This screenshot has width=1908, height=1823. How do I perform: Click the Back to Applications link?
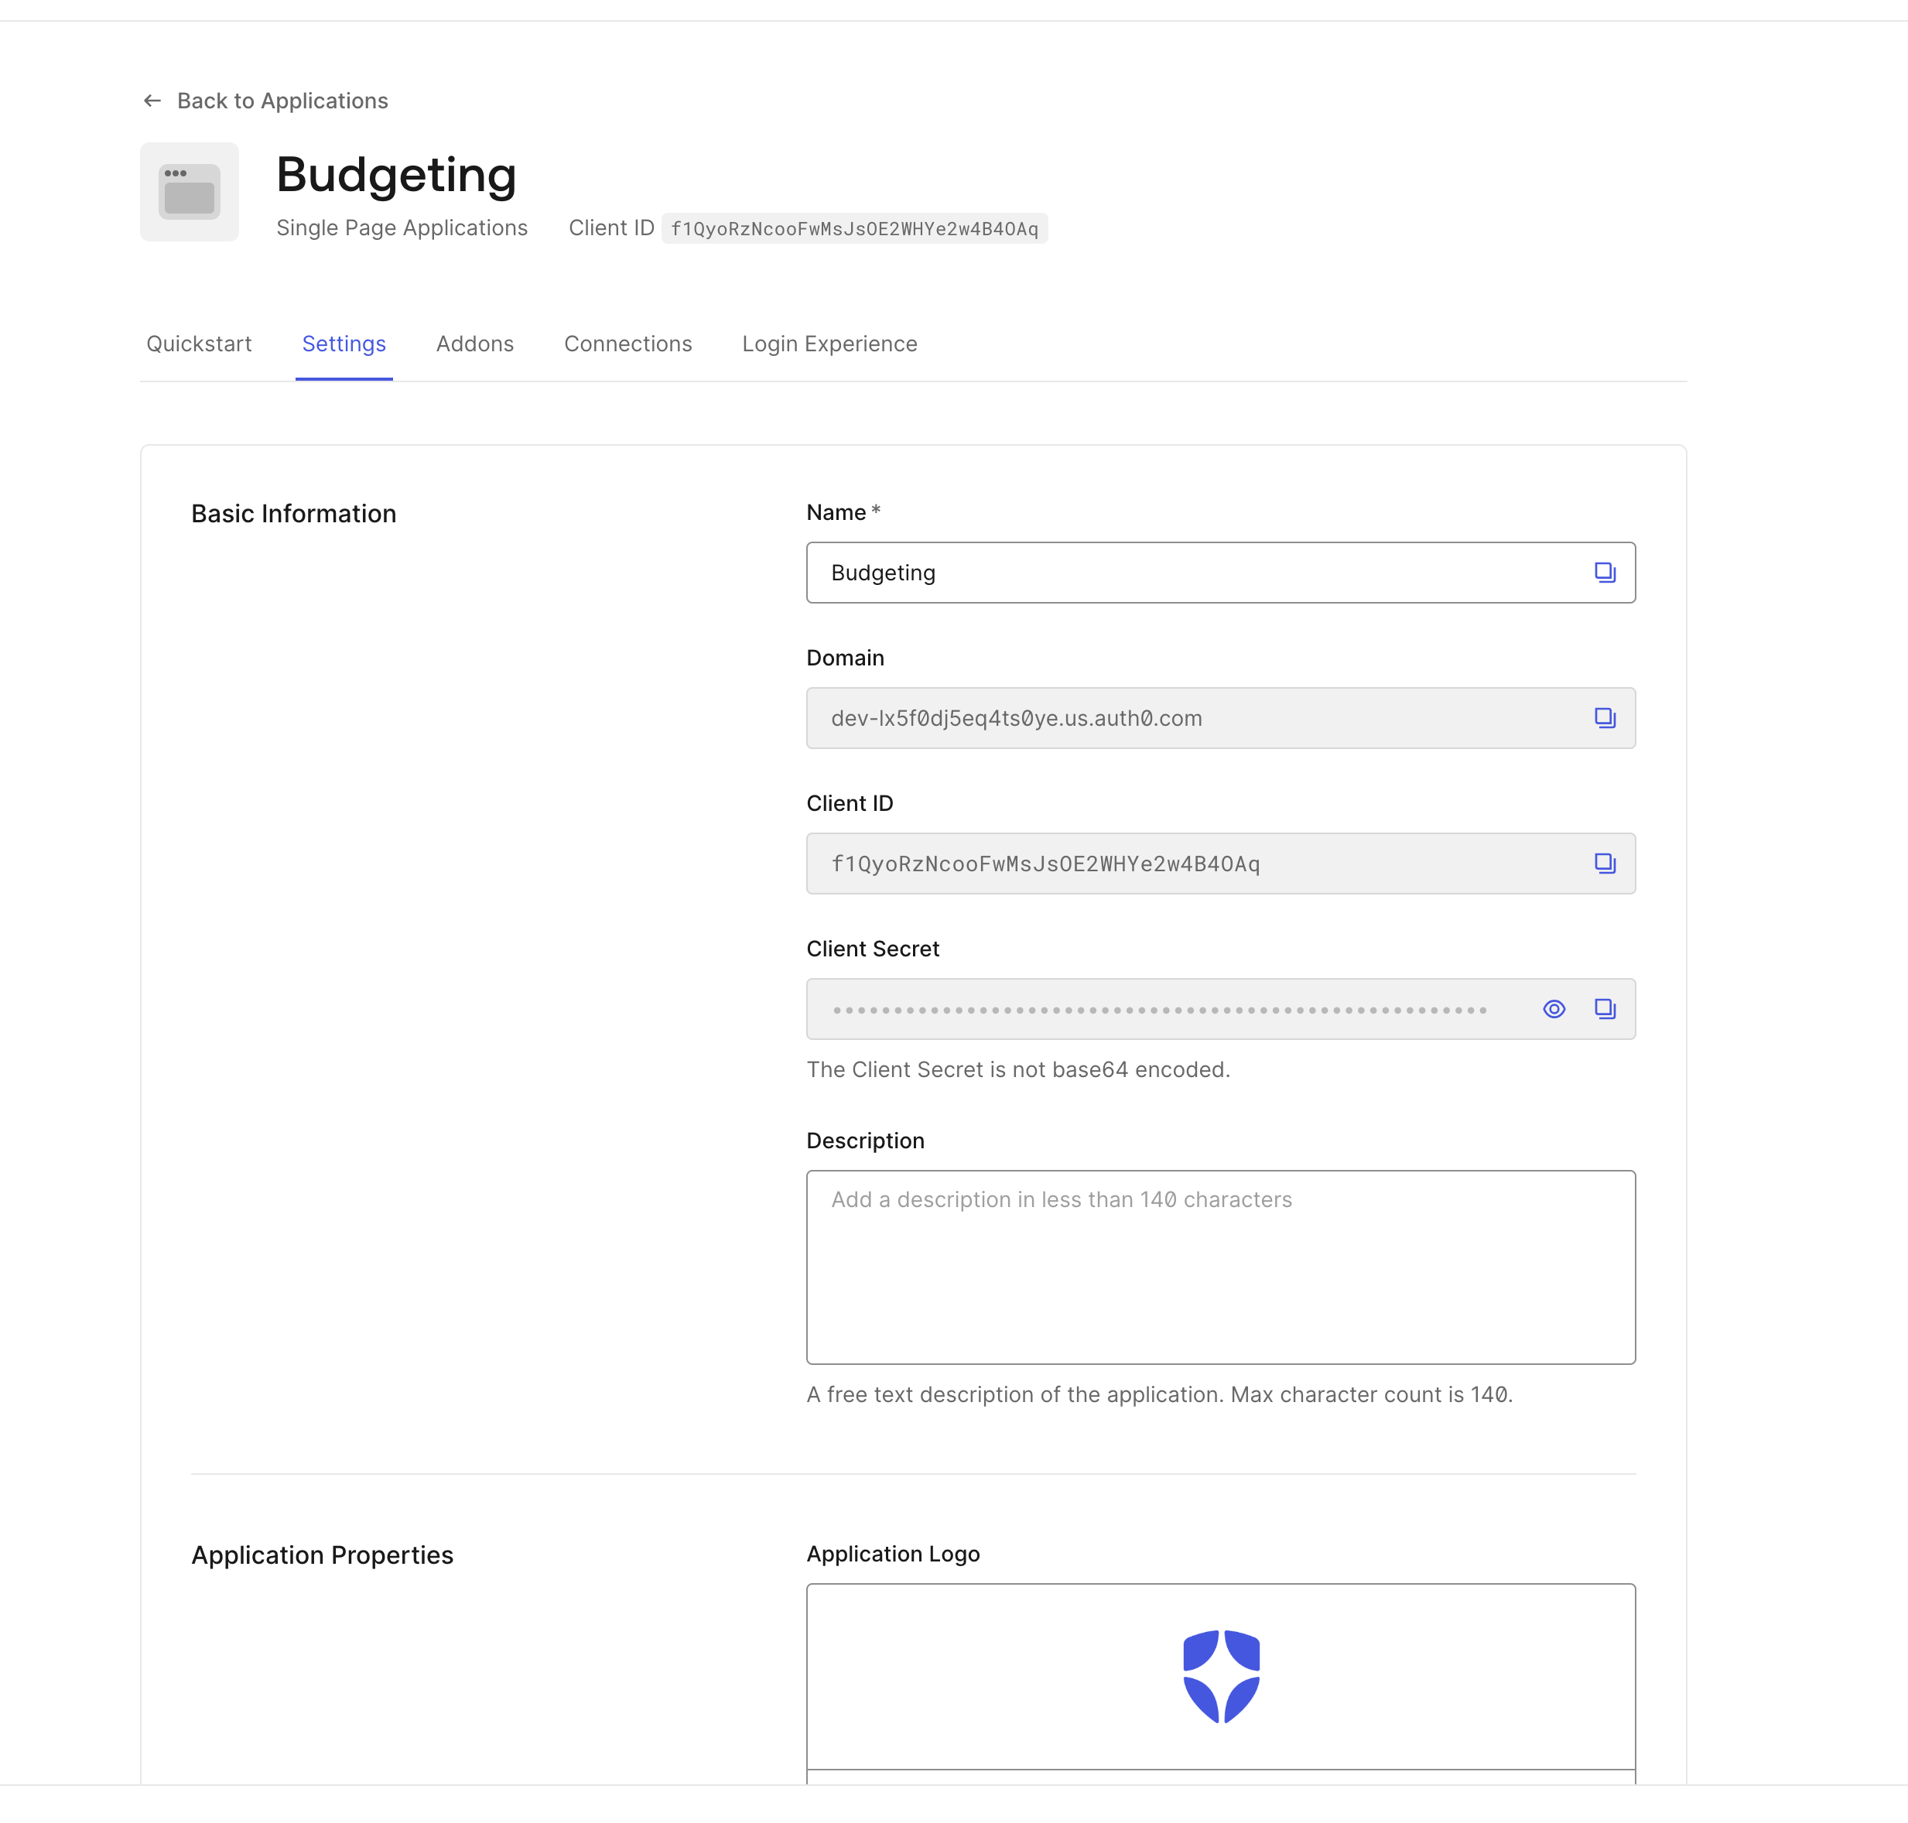coord(282,100)
